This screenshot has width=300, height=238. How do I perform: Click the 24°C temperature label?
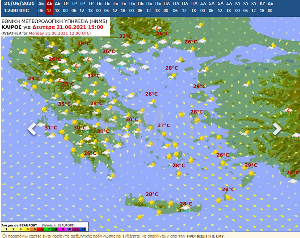292,172
